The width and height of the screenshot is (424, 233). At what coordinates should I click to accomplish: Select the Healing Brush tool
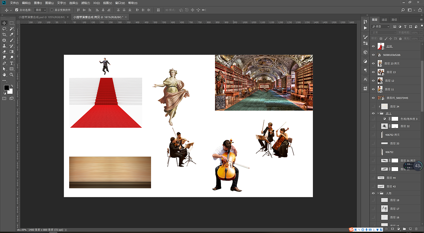click(x=4, y=40)
